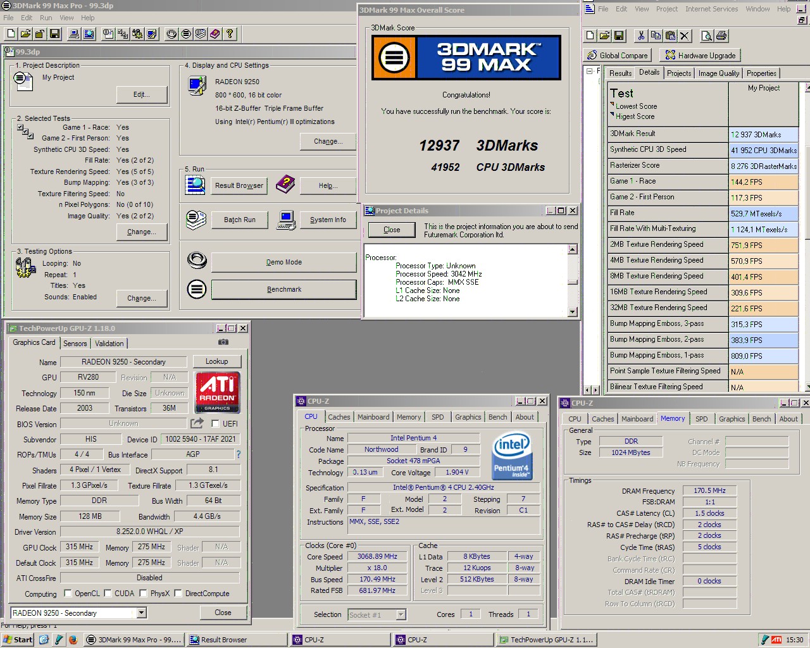This screenshot has height=648, width=810.
Task: Click the Benchmark button
Action: [284, 289]
